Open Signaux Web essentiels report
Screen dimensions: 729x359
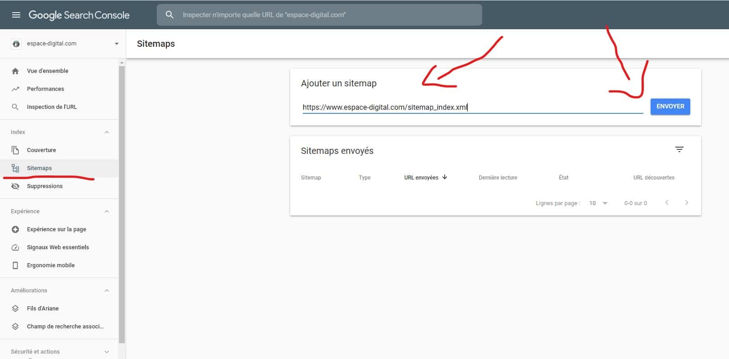[59, 247]
